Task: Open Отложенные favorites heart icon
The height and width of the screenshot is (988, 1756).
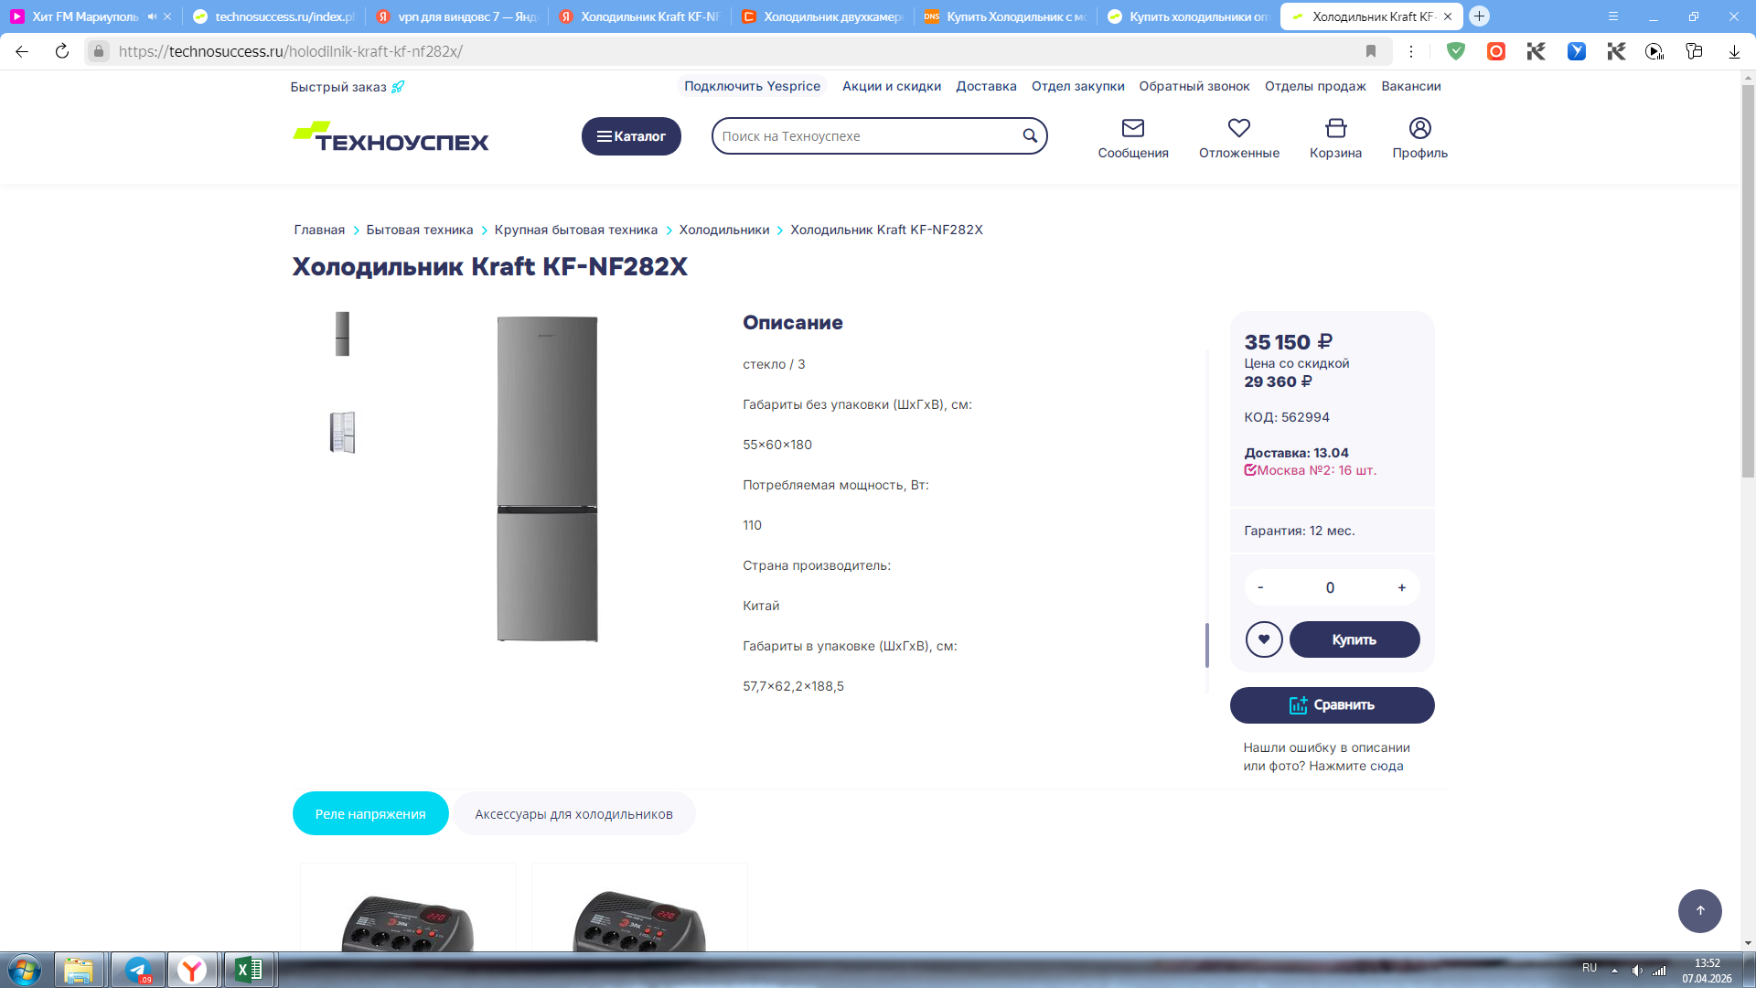Action: [1238, 128]
